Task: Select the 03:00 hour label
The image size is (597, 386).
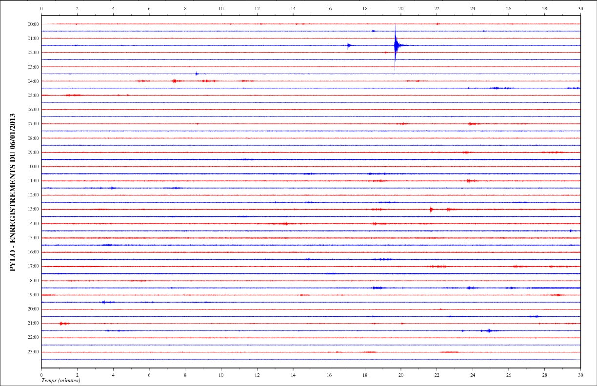Action: tap(34, 67)
